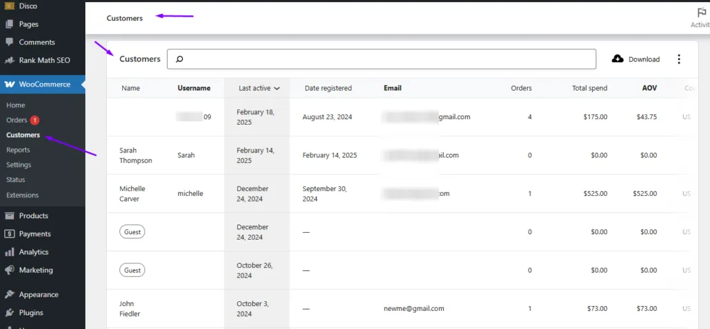
Task: Open the Disco sidebar icon
Action: pyautogui.click(x=9, y=6)
